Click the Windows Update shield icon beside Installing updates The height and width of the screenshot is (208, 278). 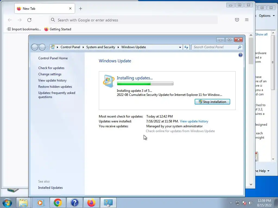point(109,81)
